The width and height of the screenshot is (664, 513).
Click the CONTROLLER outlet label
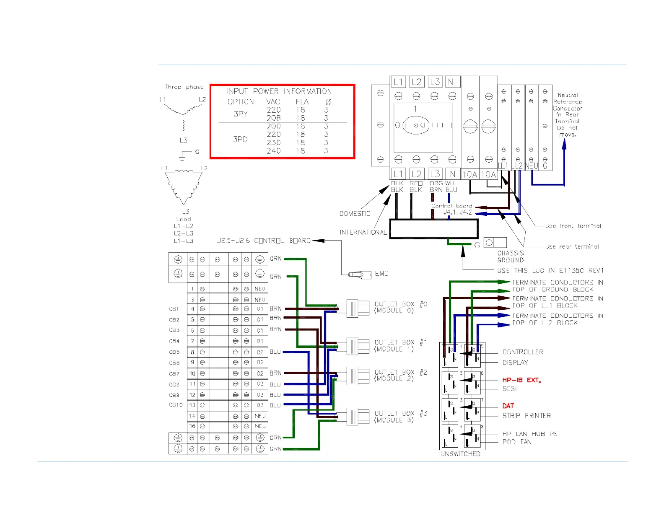click(523, 352)
